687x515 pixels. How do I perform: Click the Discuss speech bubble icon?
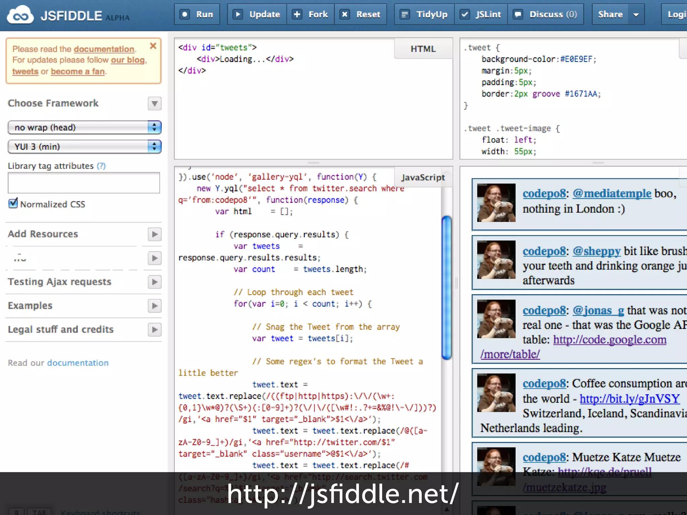point(518,14)
